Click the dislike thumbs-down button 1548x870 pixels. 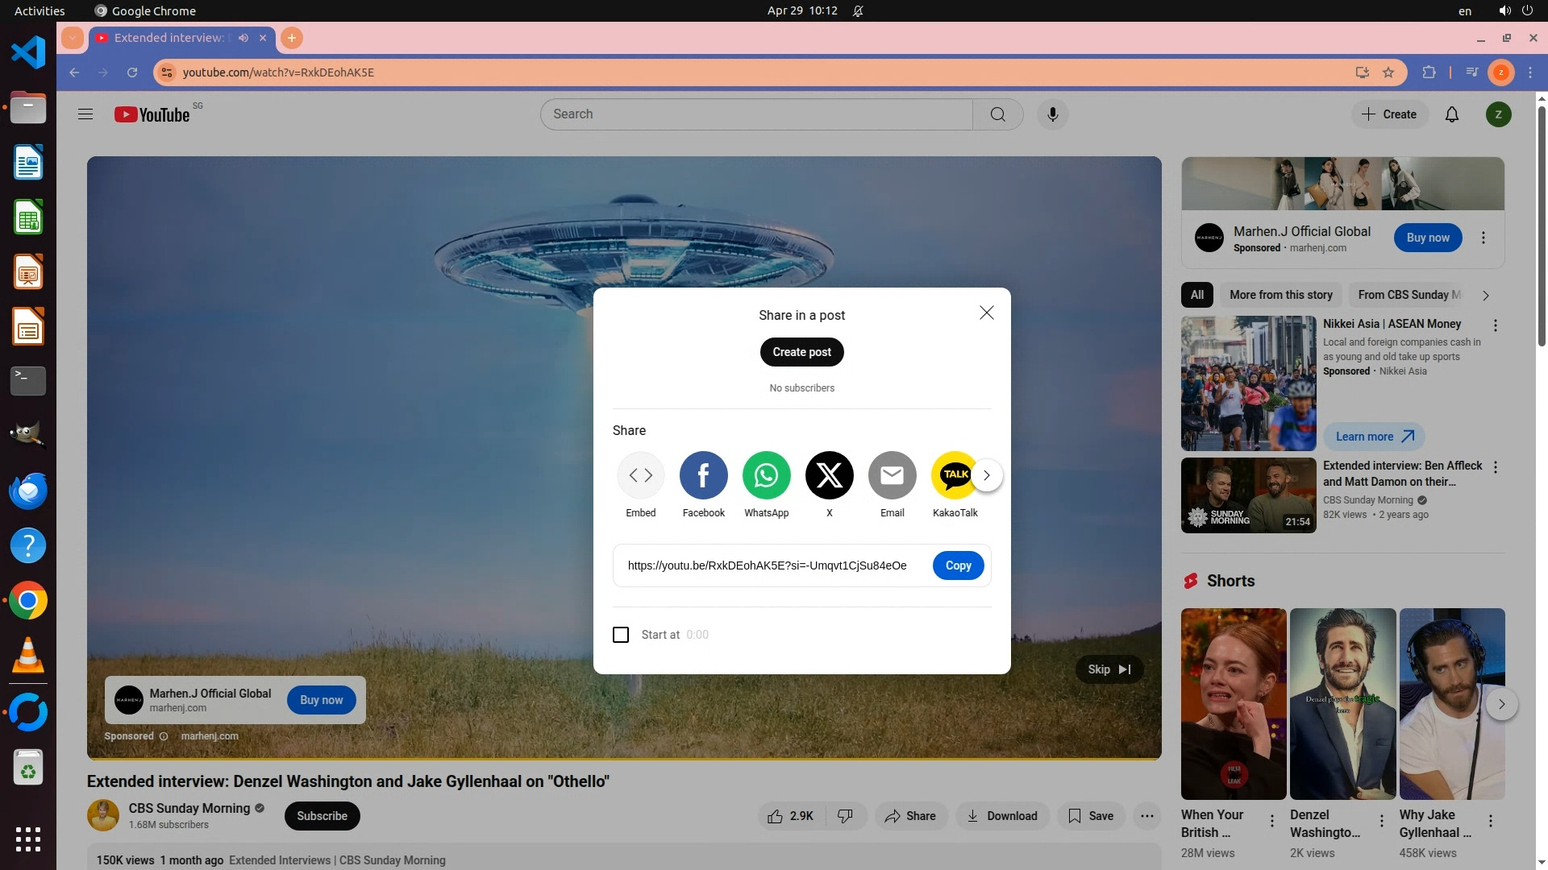point(845,816)
